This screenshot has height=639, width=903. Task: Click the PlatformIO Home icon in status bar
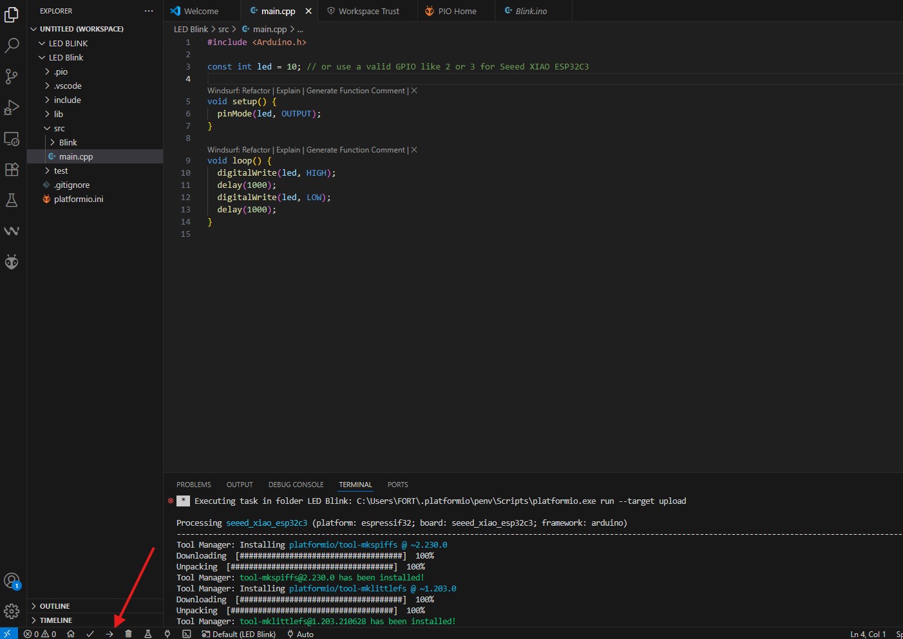pos(71,634)
